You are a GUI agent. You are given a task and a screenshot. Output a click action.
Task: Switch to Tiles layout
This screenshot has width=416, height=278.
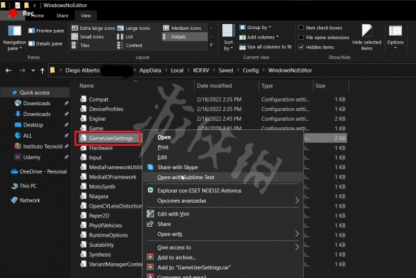click(x=80, y=46)
